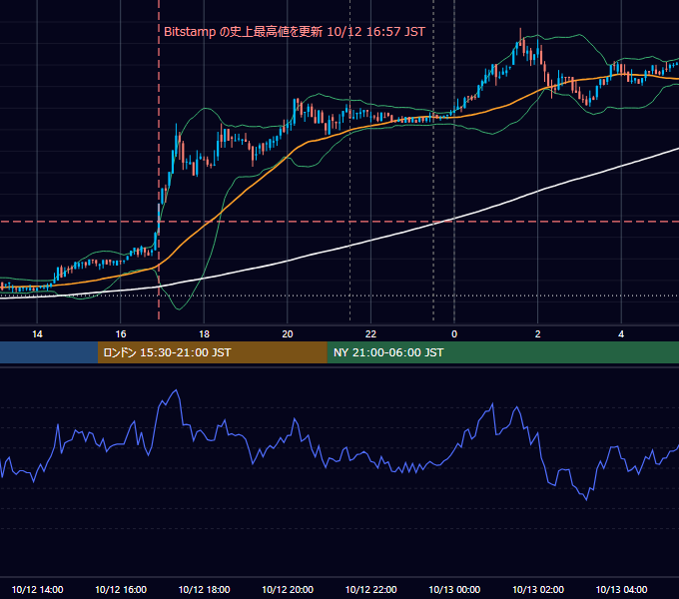Click the 10/12 20:00 bottom time label

(288, 589)
